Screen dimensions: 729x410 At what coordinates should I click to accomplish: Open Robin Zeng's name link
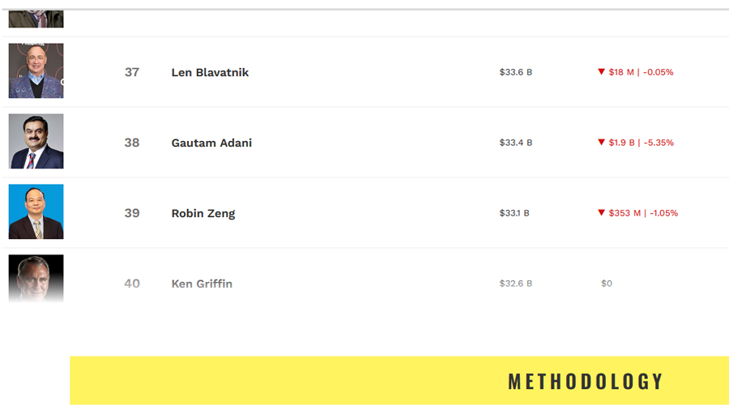203,213
